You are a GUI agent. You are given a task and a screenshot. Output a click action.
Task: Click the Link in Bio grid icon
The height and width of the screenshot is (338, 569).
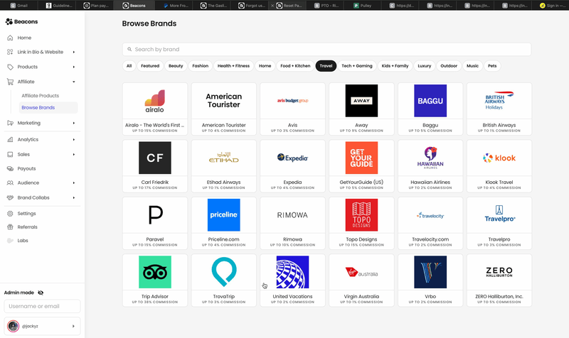[10, 52]
